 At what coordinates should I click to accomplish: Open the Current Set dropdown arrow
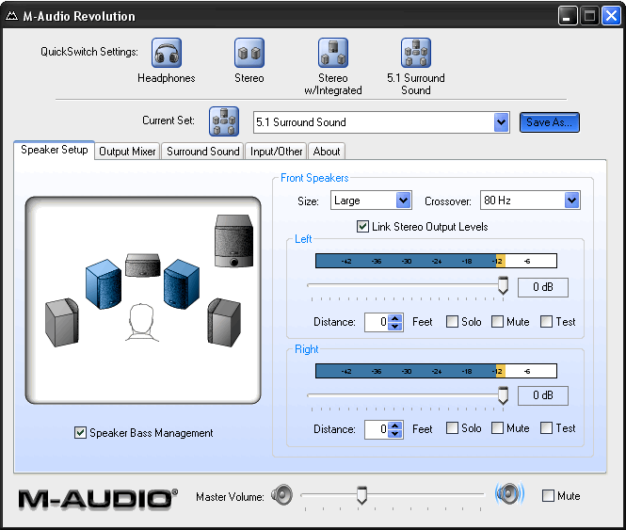[501, 122]
